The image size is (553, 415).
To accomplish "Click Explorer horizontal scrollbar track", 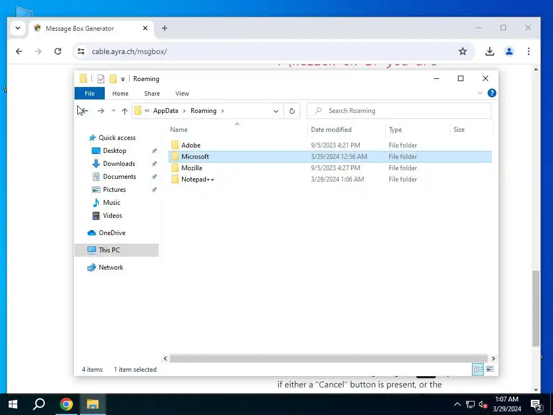I will [329, 359].
